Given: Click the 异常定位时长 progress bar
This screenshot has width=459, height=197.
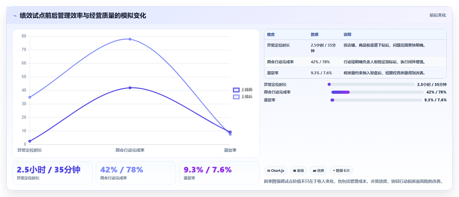Looking at the screenshot, I should (x=371, y=84).
